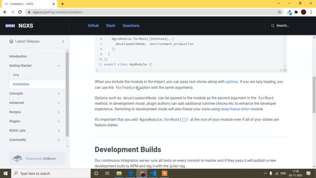The width and height of the screenshot is (316, 178).
Task: Focus the Search field in header
Action: tap(282, 26)
